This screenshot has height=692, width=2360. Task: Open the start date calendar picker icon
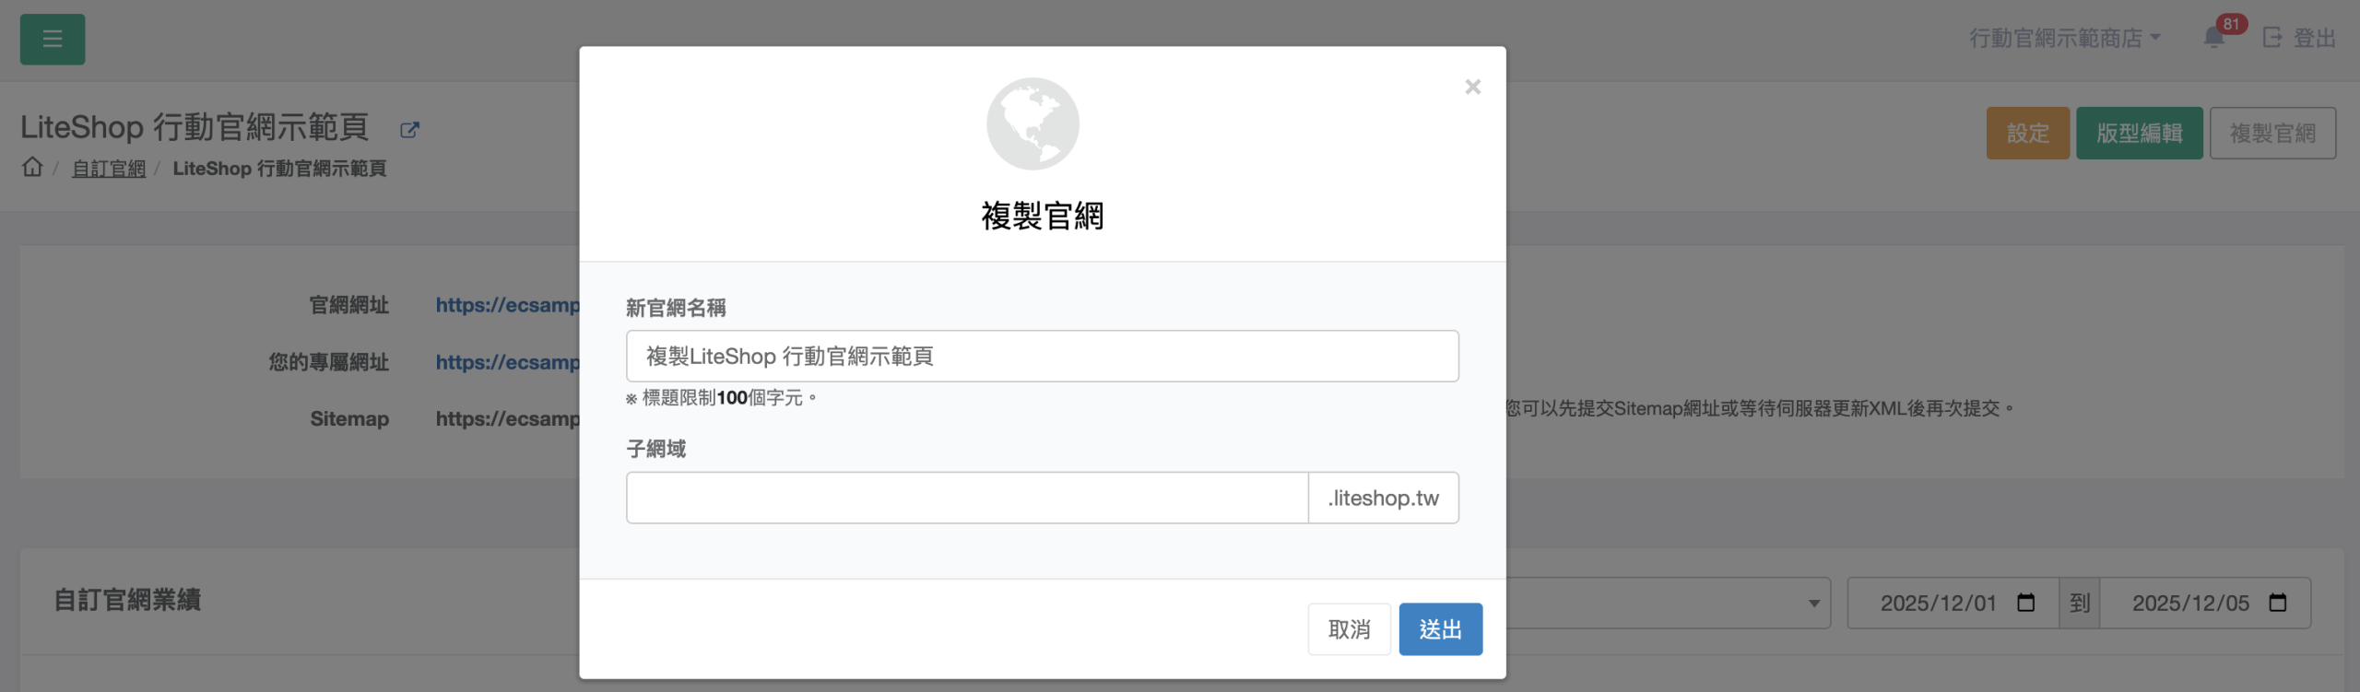2025,603
